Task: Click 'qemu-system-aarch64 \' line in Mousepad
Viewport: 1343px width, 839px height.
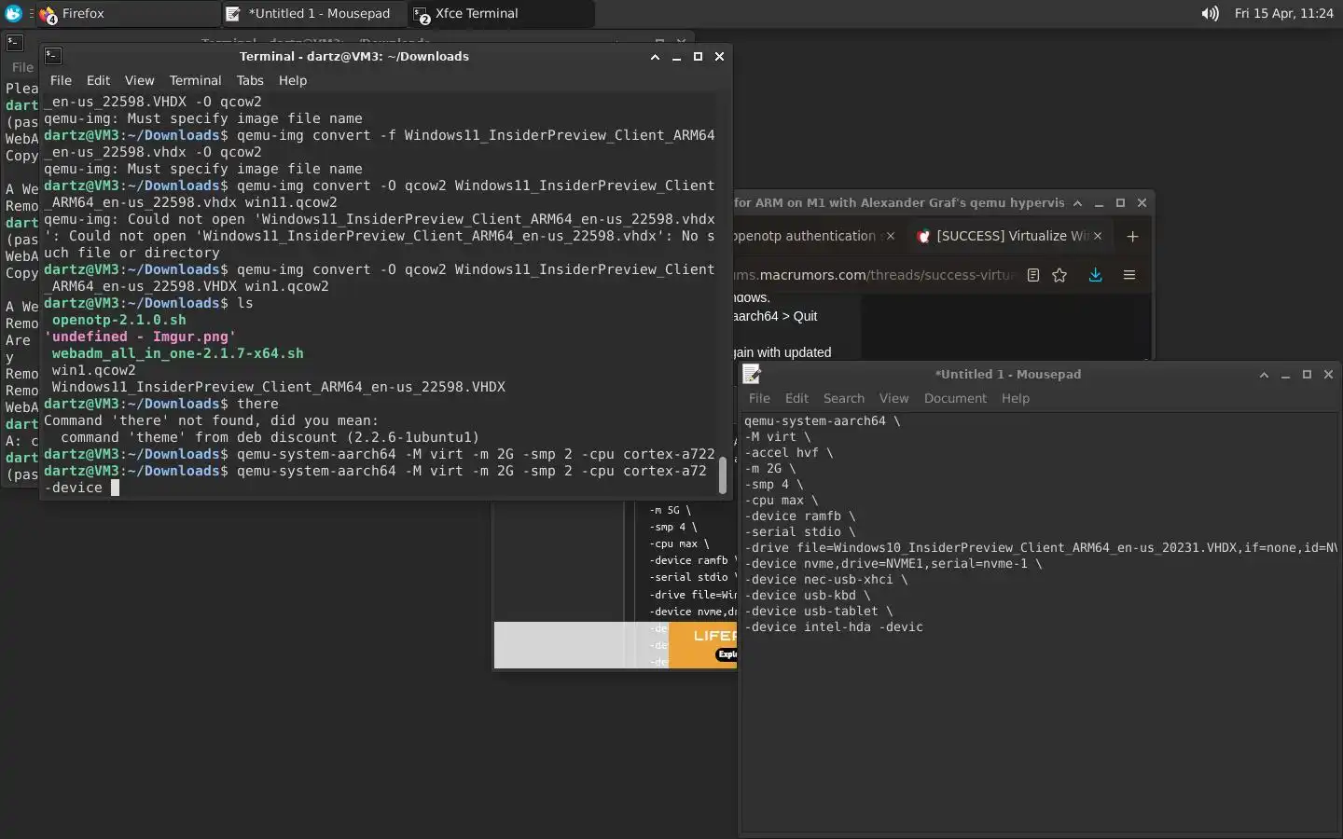Action: tap(823, 421)
